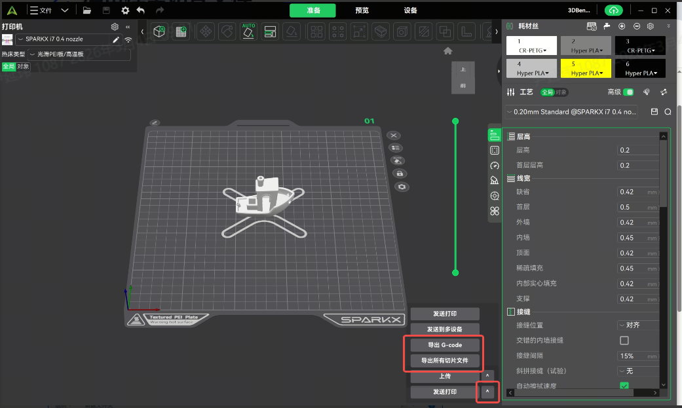Open the speed settings tab icon
682x408 pixels.
pos(495,165)
